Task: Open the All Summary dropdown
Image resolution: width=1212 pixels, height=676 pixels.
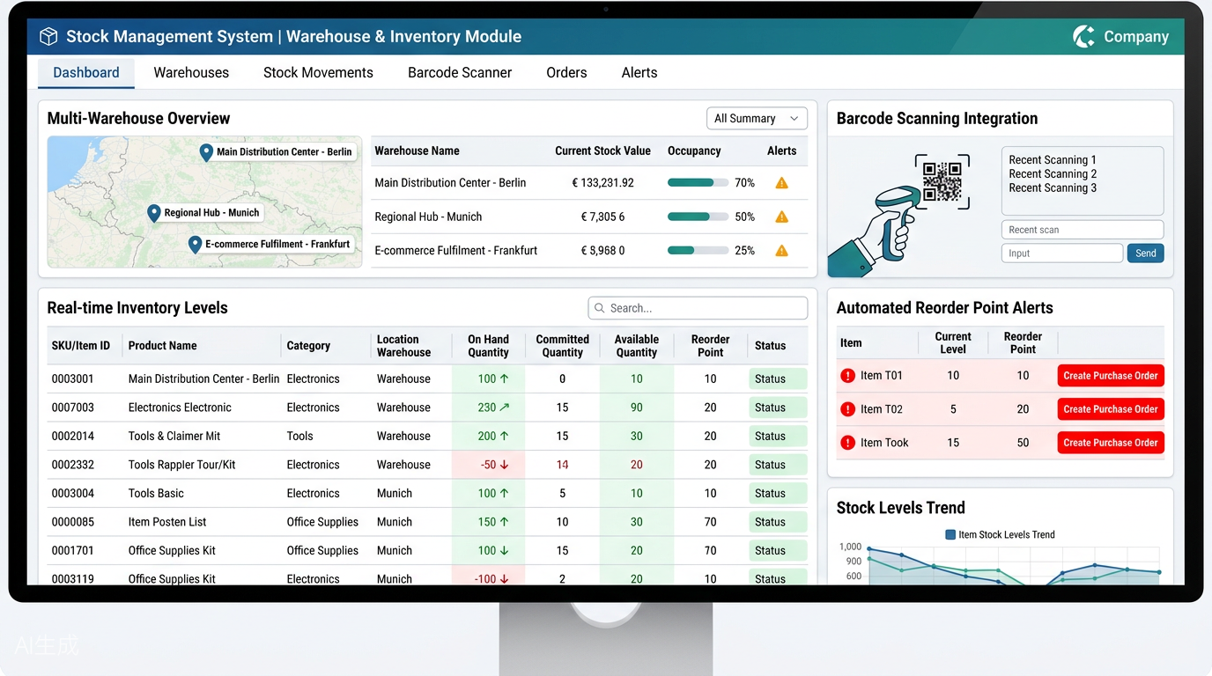Action: pos(757,119)
